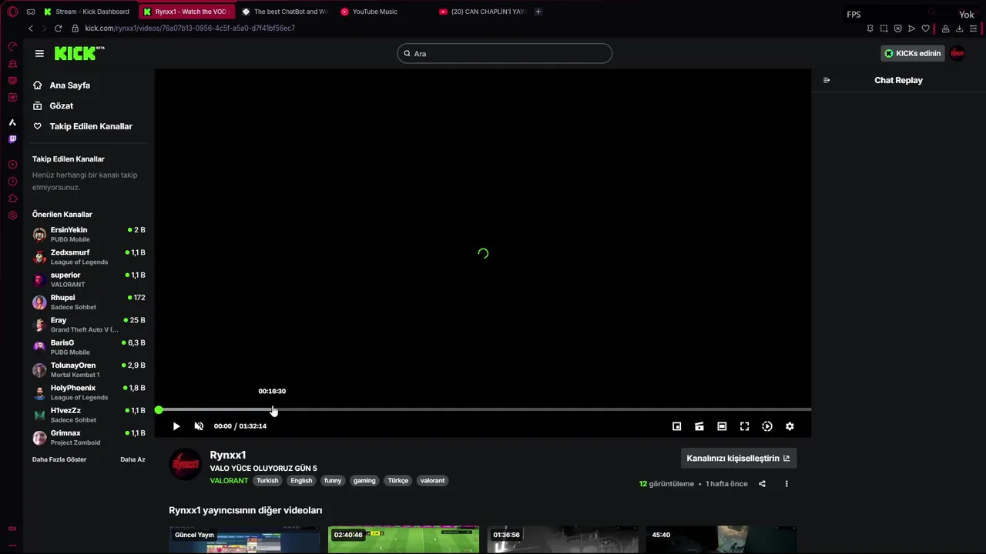The height and width of the screenshot is (554, 986).
Task: Switch to The best ChatBot tab
Action: tap(283, 12)
